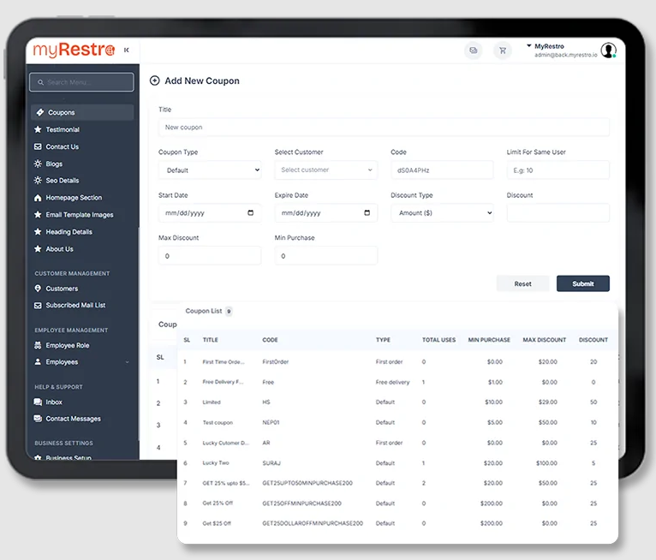The height and width of the screenshot is (560, 656).
Task: Open the Select Customer dropdown
Action: [x=326, y=170]
